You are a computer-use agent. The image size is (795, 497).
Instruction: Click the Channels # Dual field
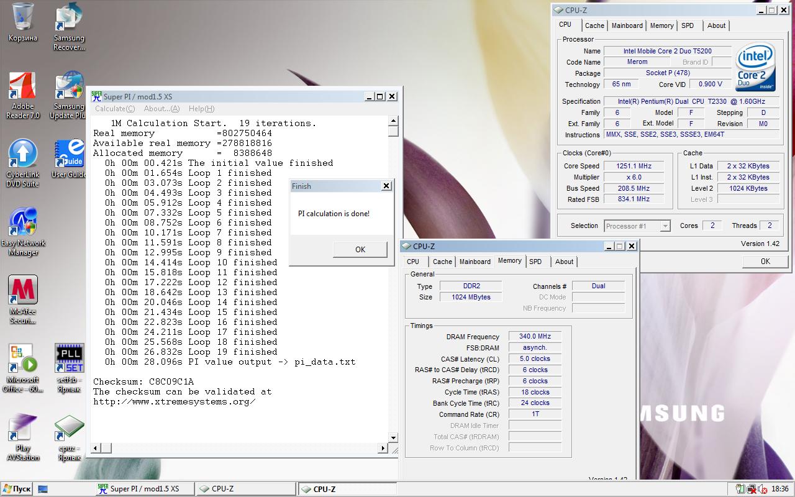598,286
